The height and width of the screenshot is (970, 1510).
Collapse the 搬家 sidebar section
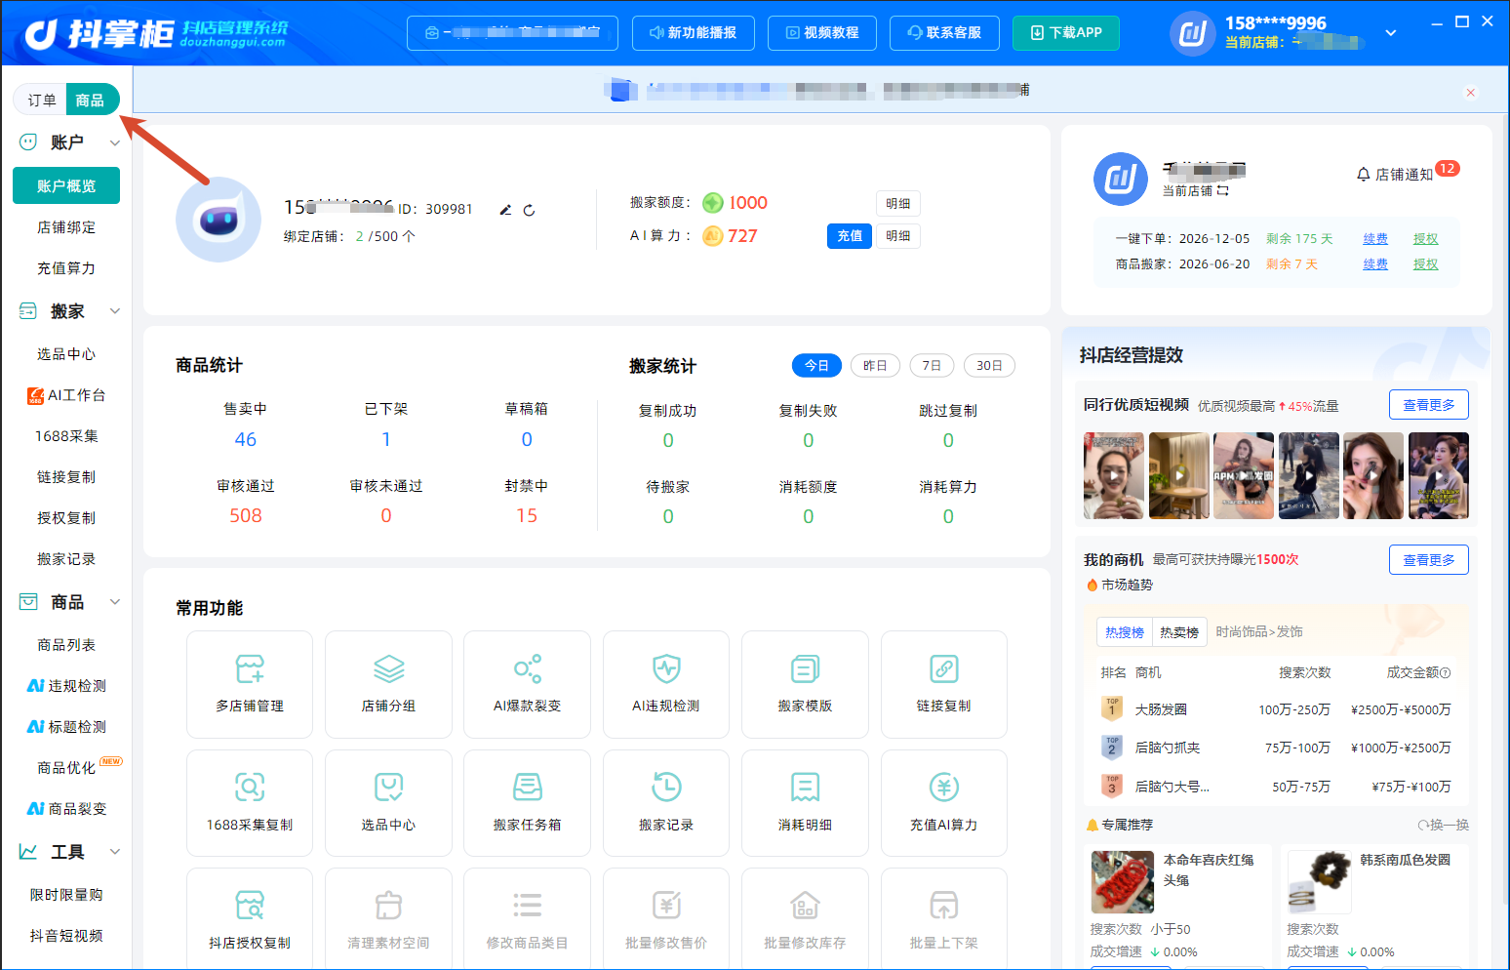115,311
